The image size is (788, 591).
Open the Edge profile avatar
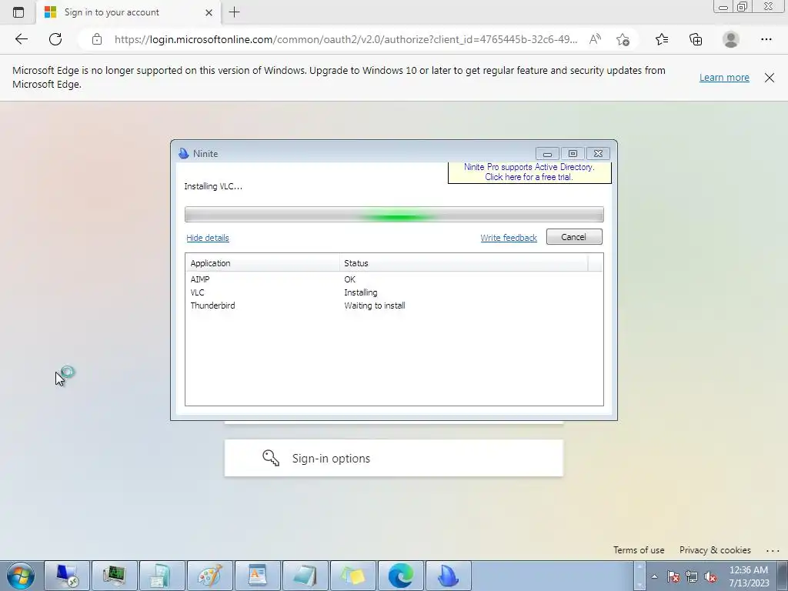click(731, 39)
